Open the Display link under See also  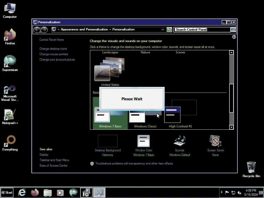[44, 155]
